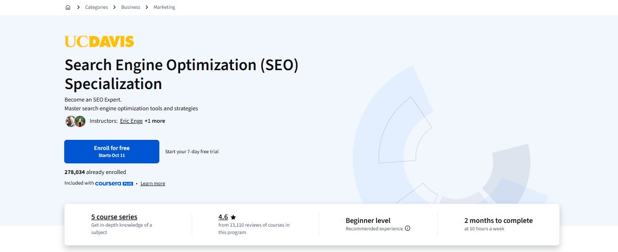Open the Categories breadcrumb
This screenshot has height=252, width=618.
97,7
